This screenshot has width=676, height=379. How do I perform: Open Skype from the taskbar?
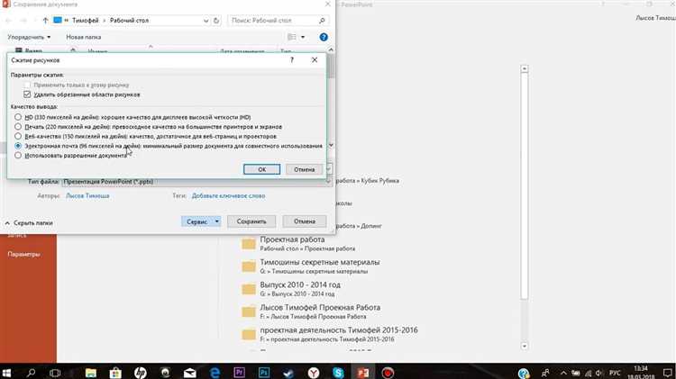click(x=338, y=373)
